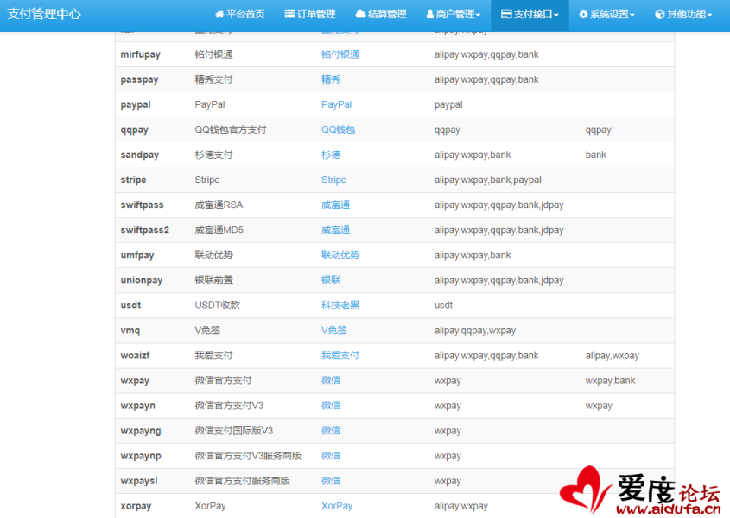The image size is (730, 518).
Task: Select the xorpay plugin name
Action: click(136, 507)
